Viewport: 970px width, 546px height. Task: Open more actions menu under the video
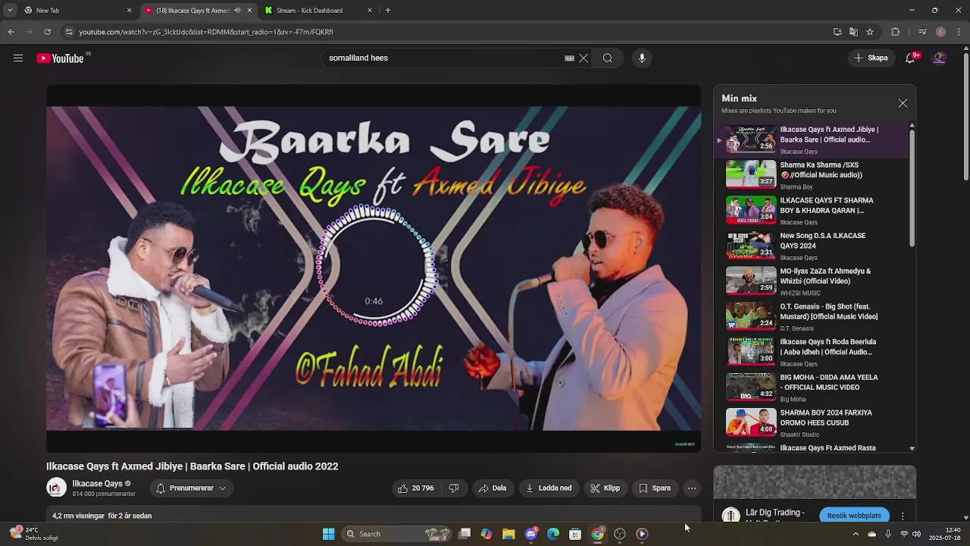692,488
